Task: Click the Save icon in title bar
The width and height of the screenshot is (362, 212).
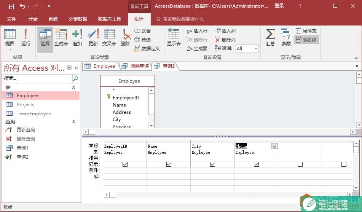Action: click(11, 6)
